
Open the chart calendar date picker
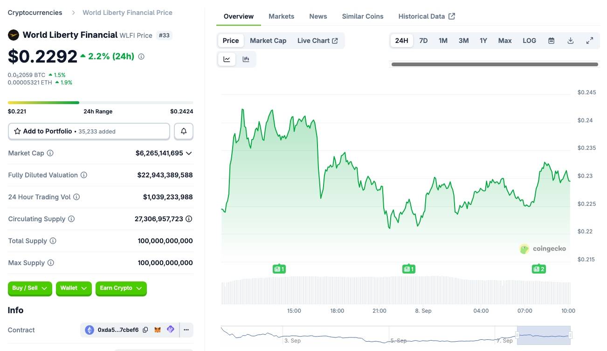tap(551, 41)
